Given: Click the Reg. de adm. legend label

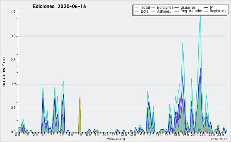Looking at the screenshot, I should tap(192, 11).
